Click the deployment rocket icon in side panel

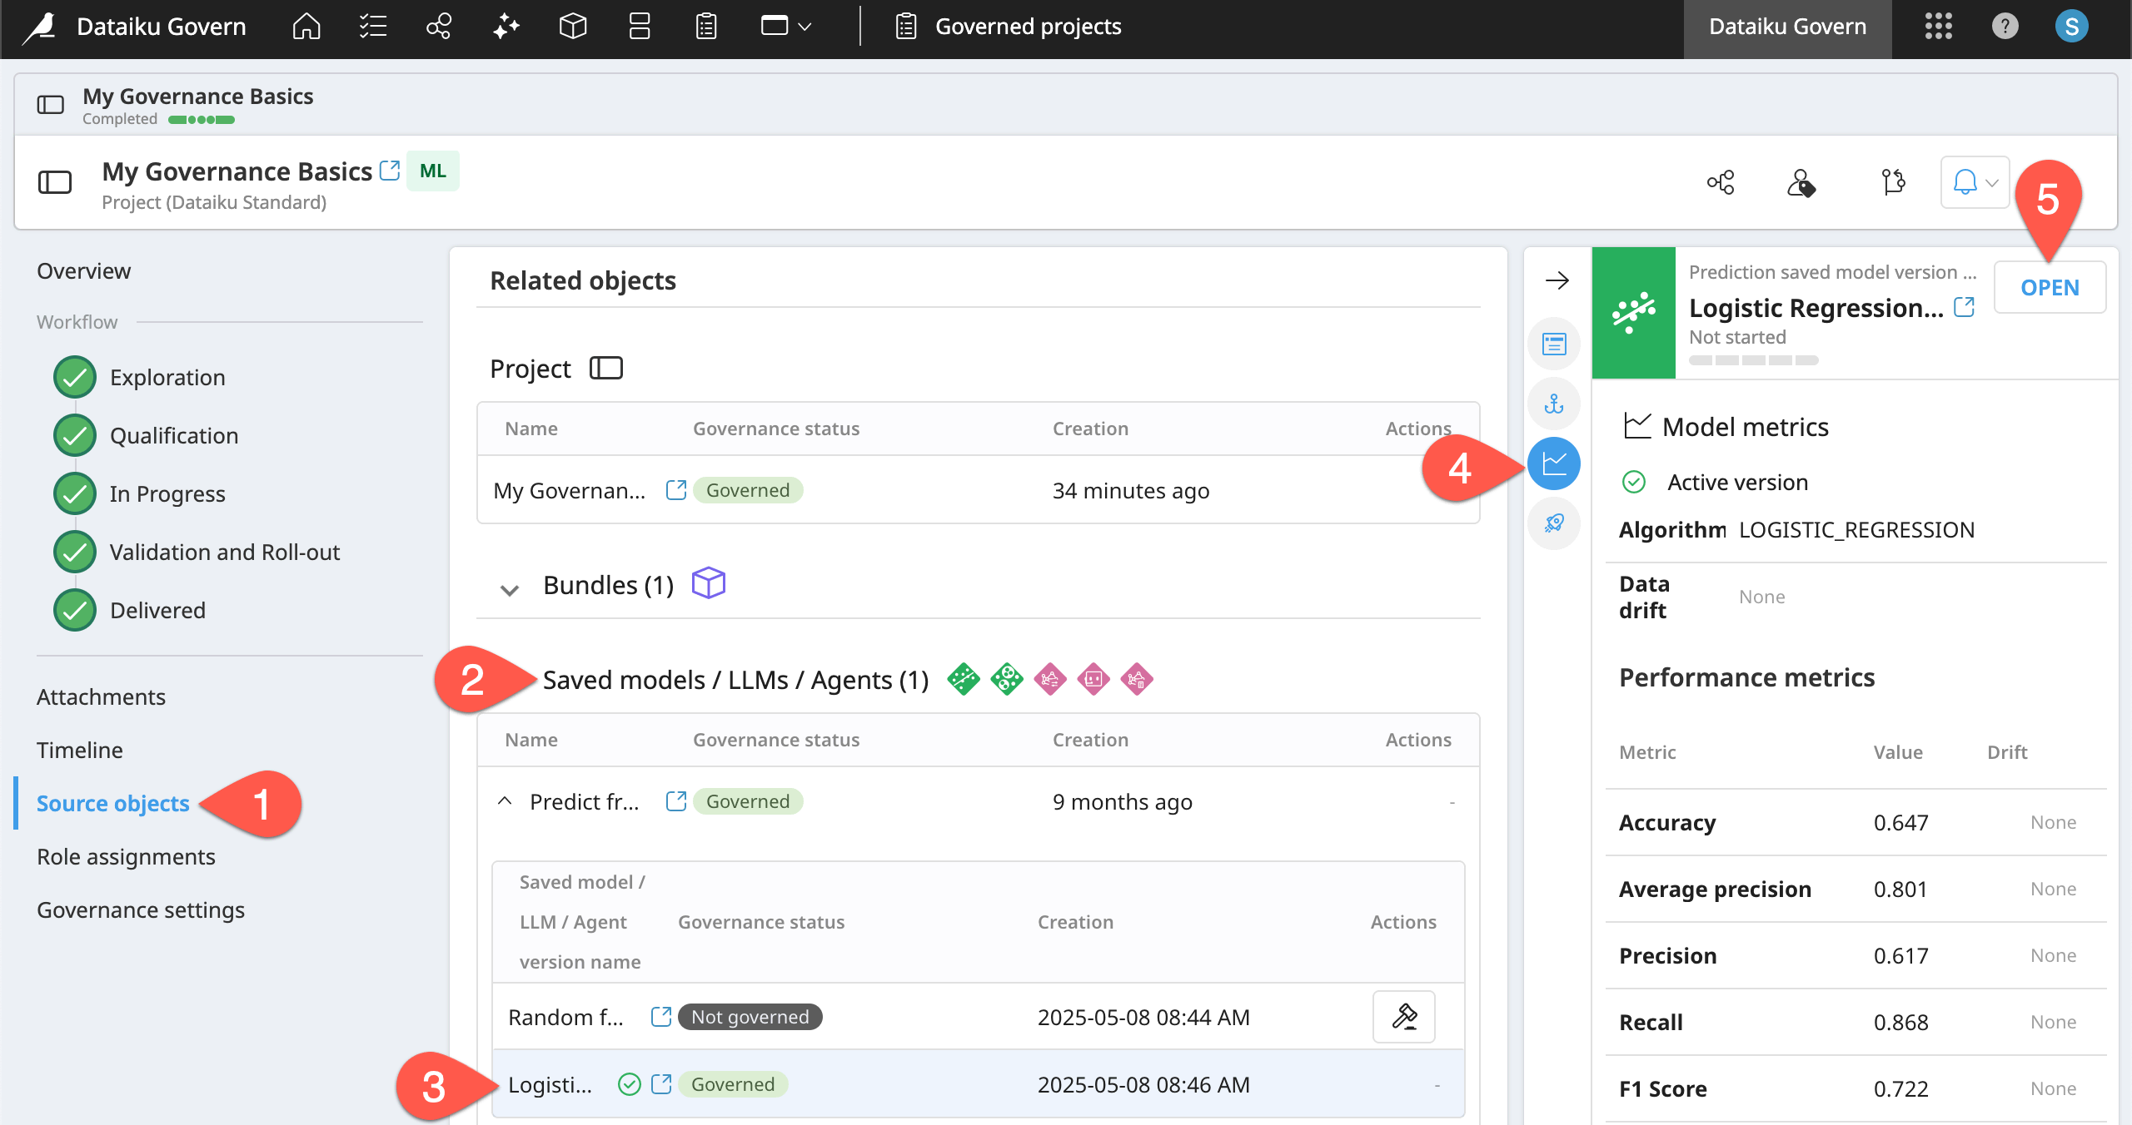pyautogui.click(x=1554, y=523)
